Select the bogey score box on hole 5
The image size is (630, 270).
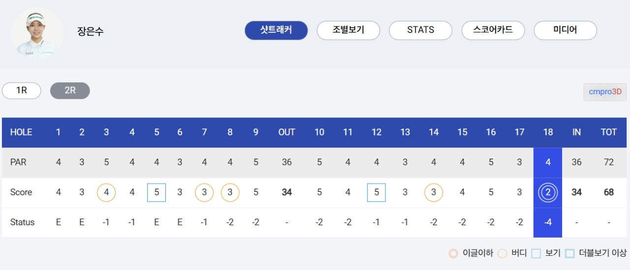point(157,192)
